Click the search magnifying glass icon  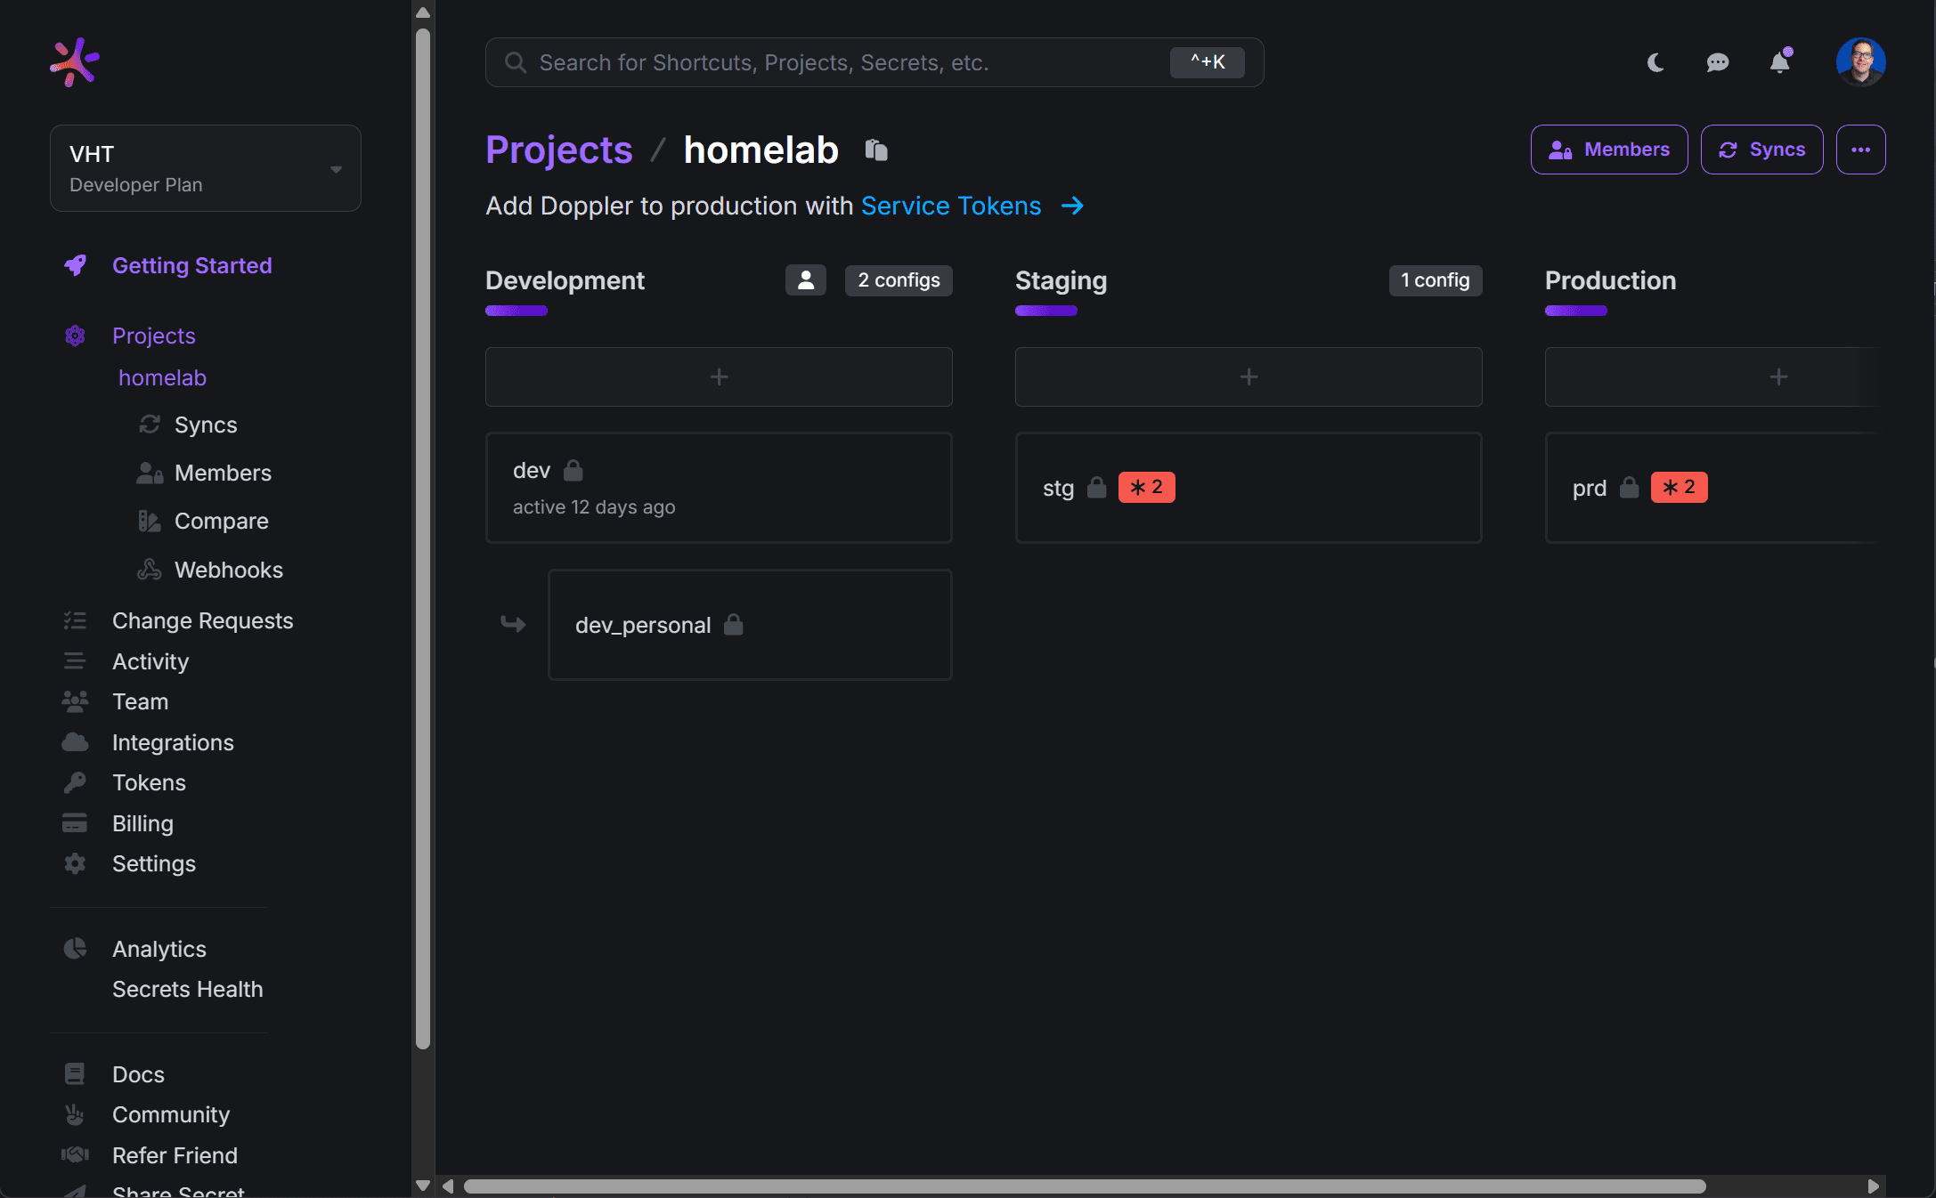tap(515, 62)
